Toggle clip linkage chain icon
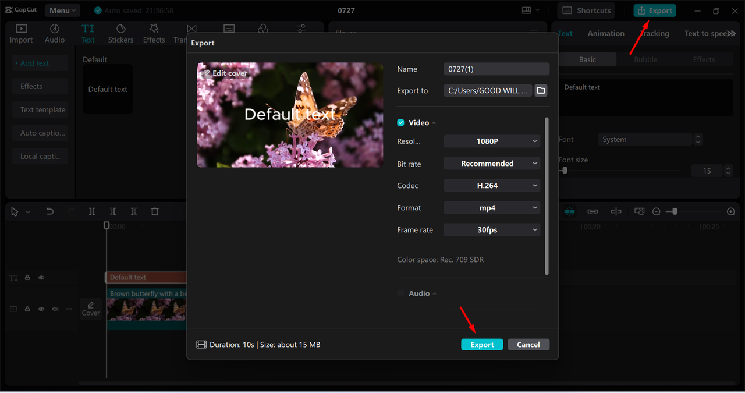Image resolution: width=745 pixels, height=393 pixels. click(x=593, y=211)
